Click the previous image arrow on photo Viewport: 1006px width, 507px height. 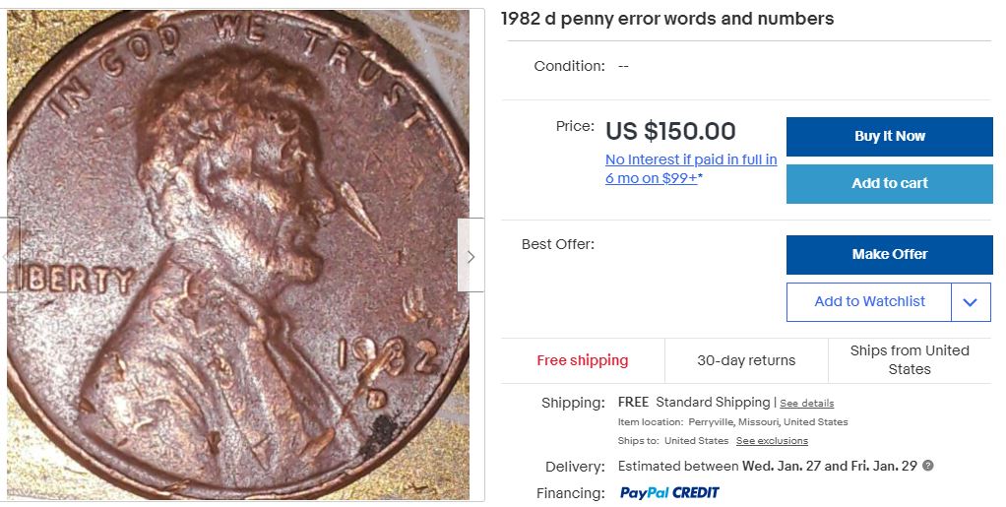[x=9, y=256]
